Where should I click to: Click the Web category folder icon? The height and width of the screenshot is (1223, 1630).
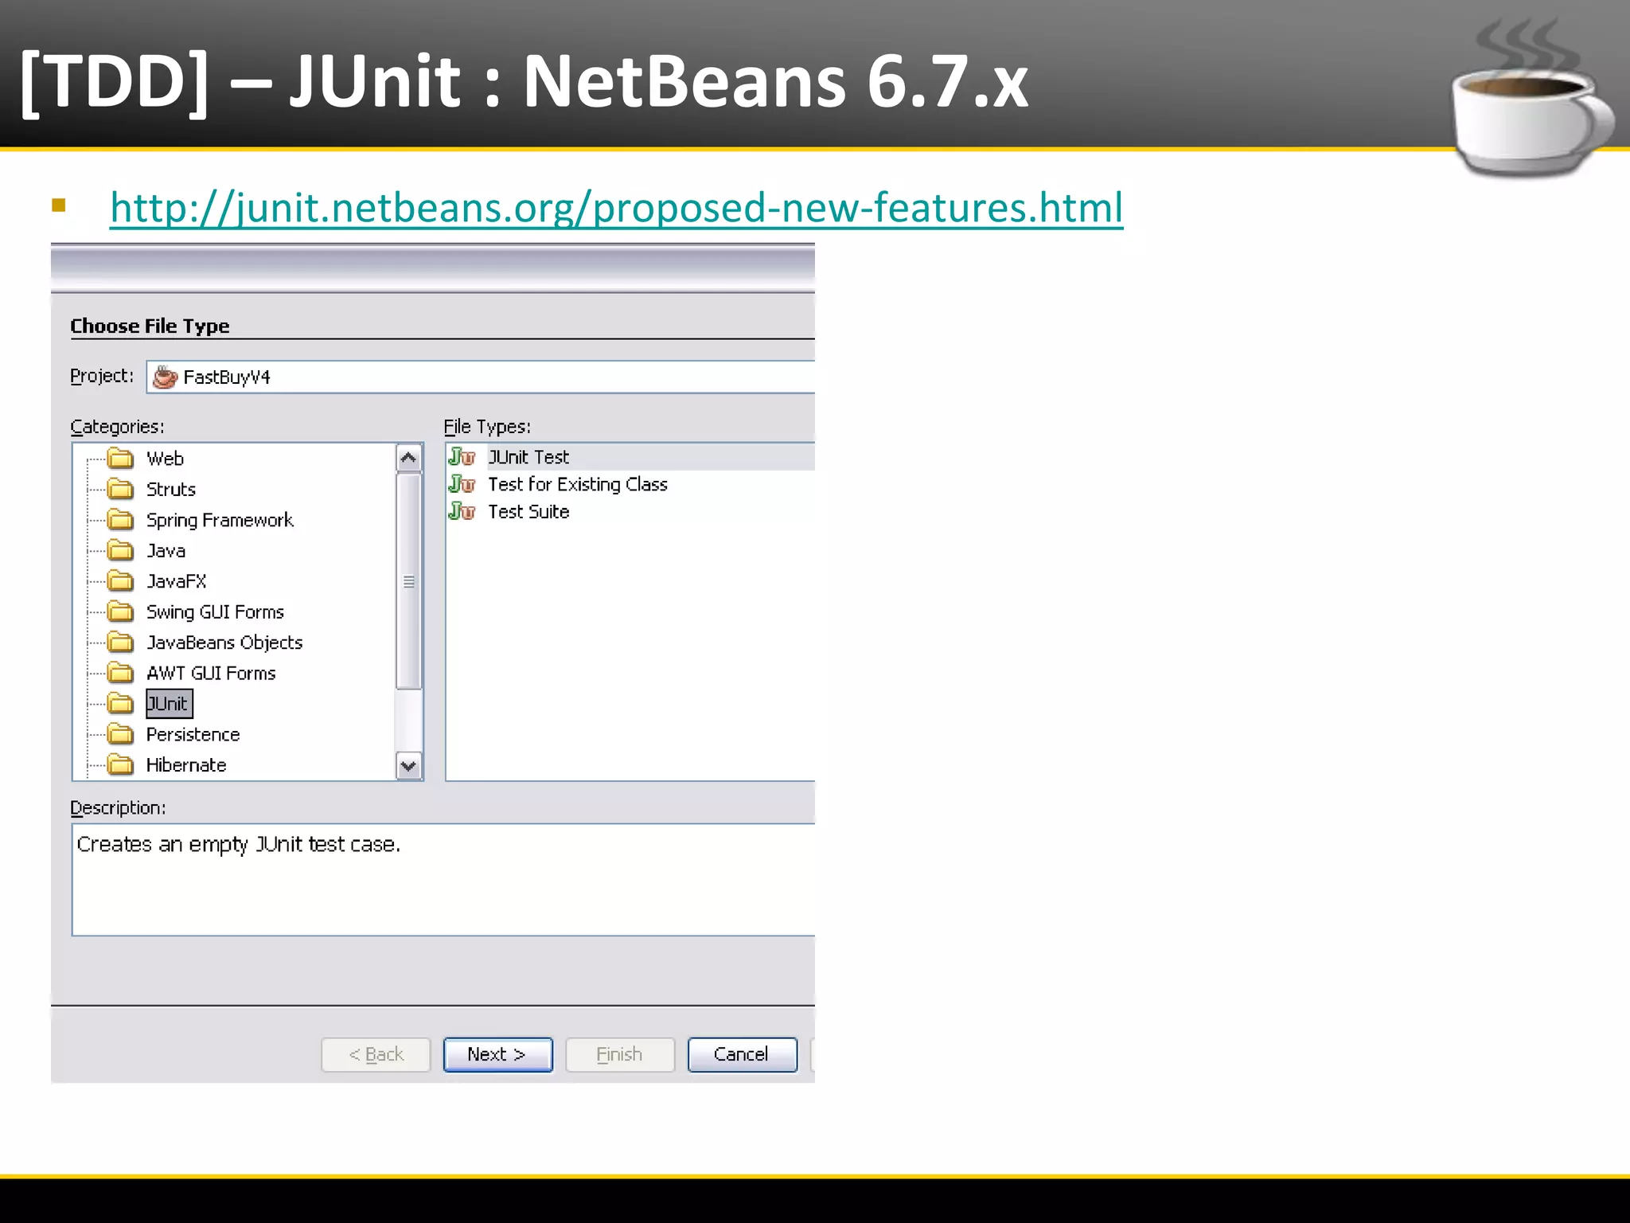tap(120, 459)
